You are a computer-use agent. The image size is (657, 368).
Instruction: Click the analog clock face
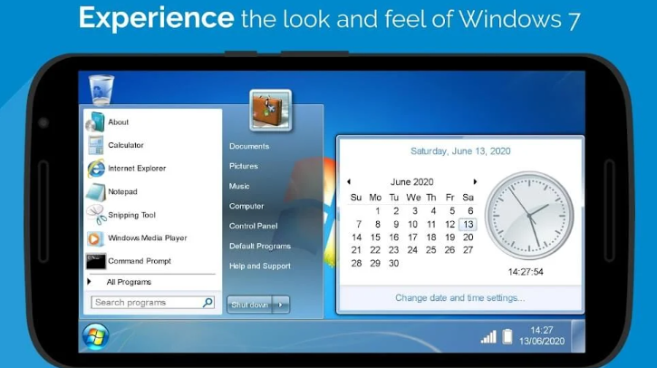click(529, 216)
